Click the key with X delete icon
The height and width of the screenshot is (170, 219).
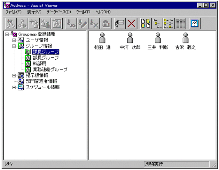[x=94, y=24]
